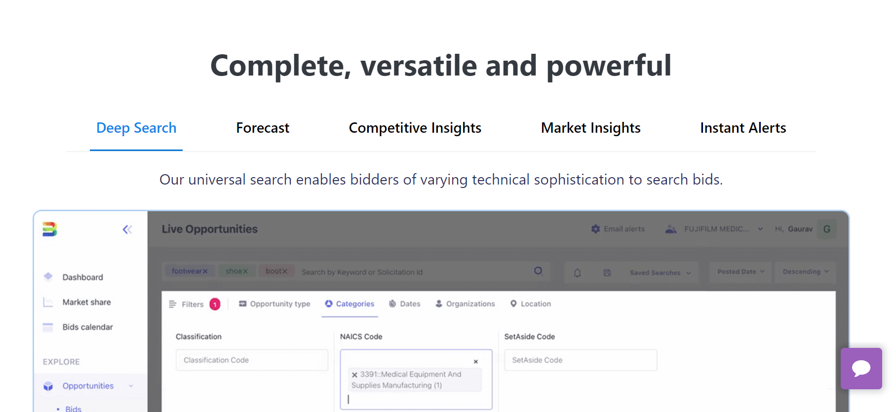Open Market share in the sidebar
Screen dimensions: 896x412
pyautogui.click(x=86, y=302)
